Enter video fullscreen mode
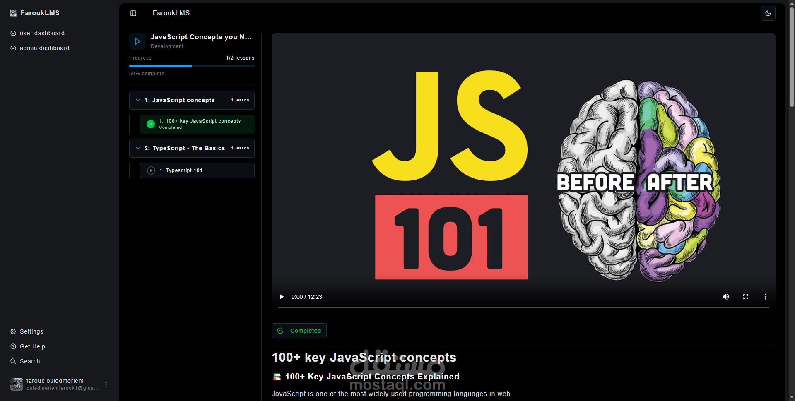Viewport: 795px width, 401px height. point(745,297)
